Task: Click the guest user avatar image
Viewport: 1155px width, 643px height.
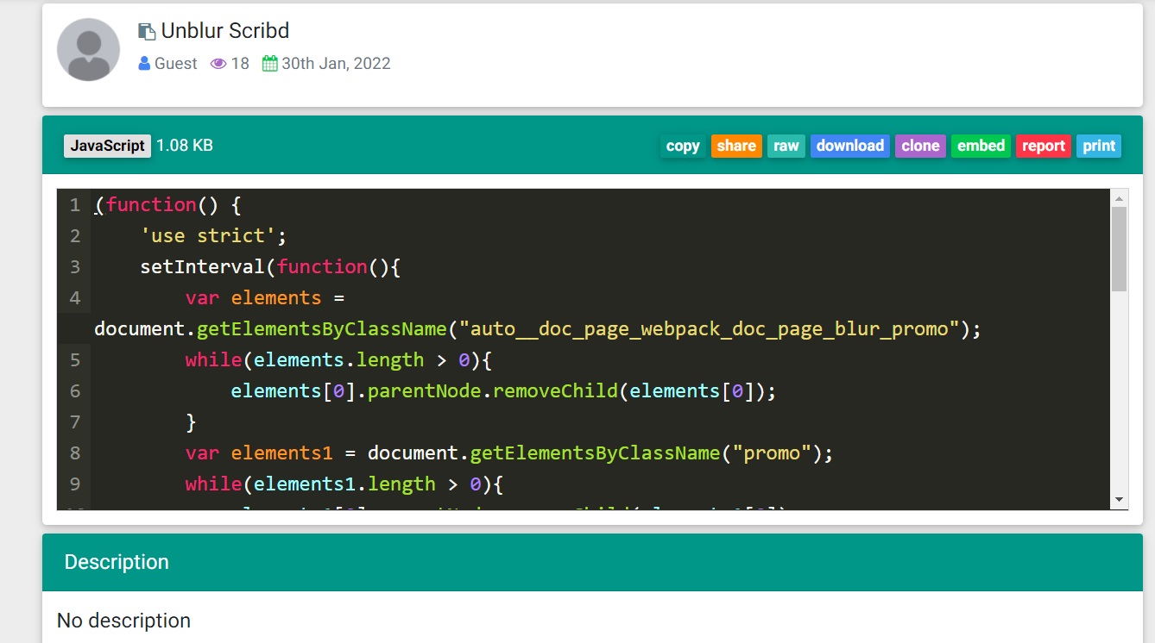Action: (x=88, y=50)
